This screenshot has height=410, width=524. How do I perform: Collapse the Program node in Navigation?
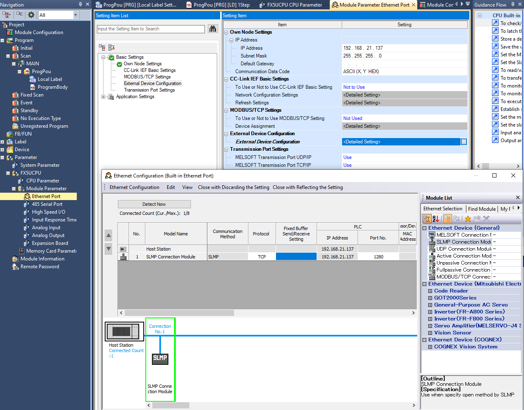[x=2, y=40]
